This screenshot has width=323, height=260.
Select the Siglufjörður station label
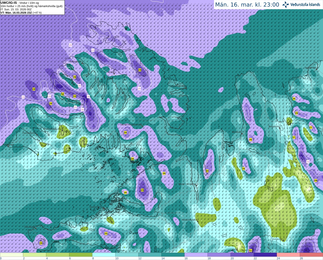pyautogui.click(x=310, y=68)
